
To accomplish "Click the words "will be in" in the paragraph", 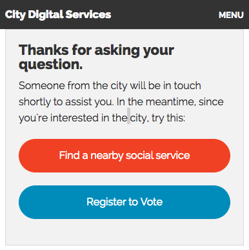I will 150,85.
